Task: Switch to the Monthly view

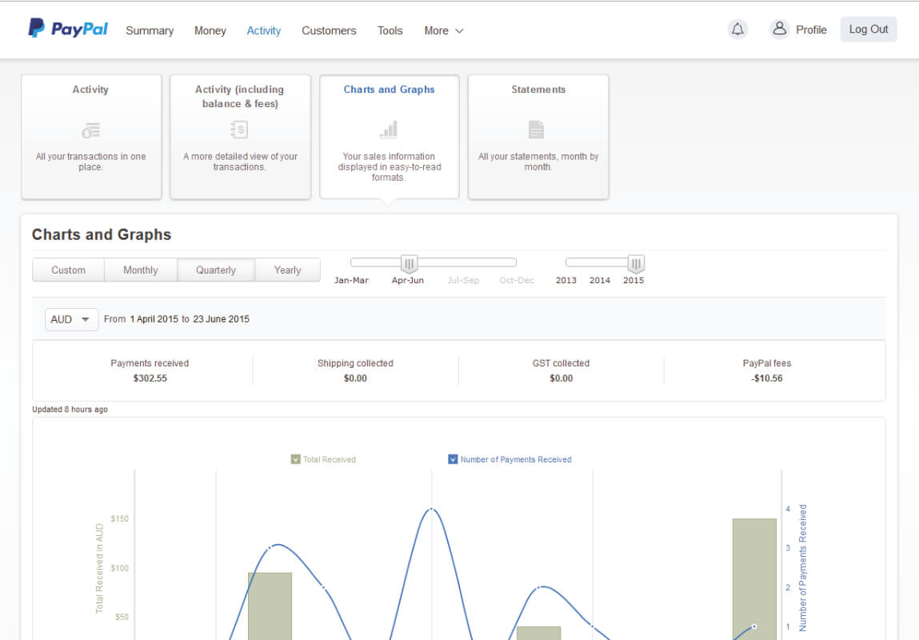Action: (x=141, y=270)
